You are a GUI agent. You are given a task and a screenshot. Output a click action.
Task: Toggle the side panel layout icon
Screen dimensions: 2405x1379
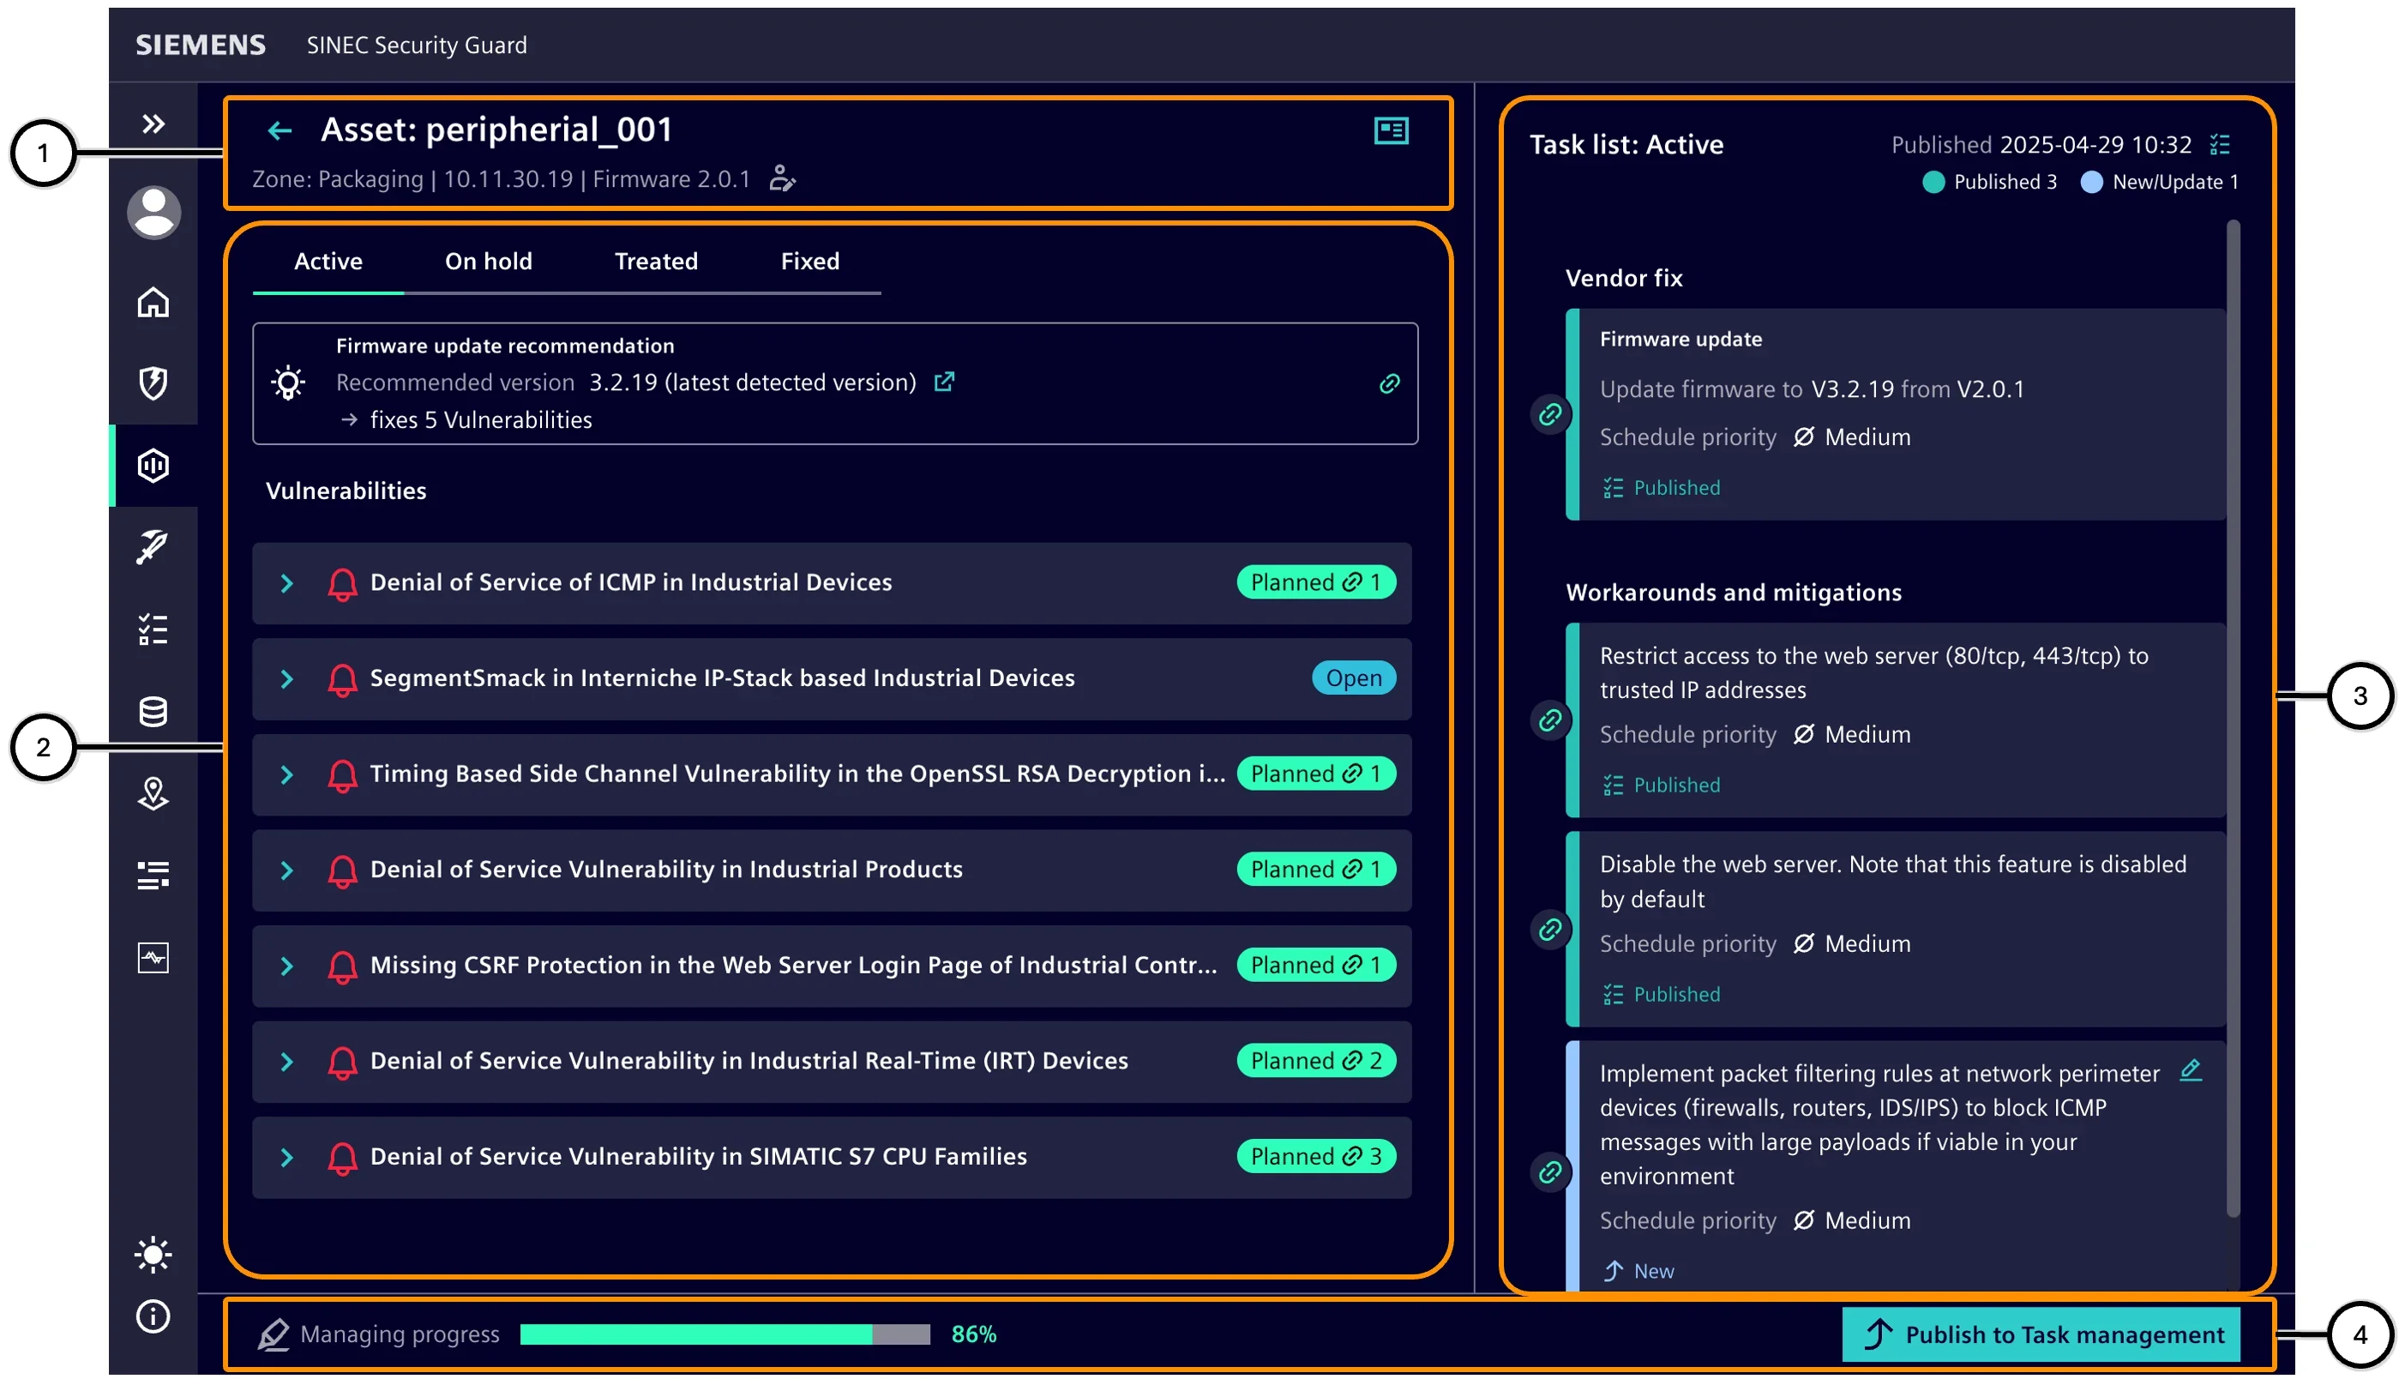(1391, 130)
